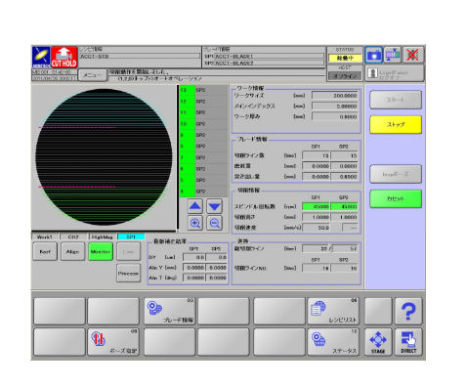This screenshot has height=386, width=467.
Task: Select the CH2 tab
Action: (x=73, y=236)
